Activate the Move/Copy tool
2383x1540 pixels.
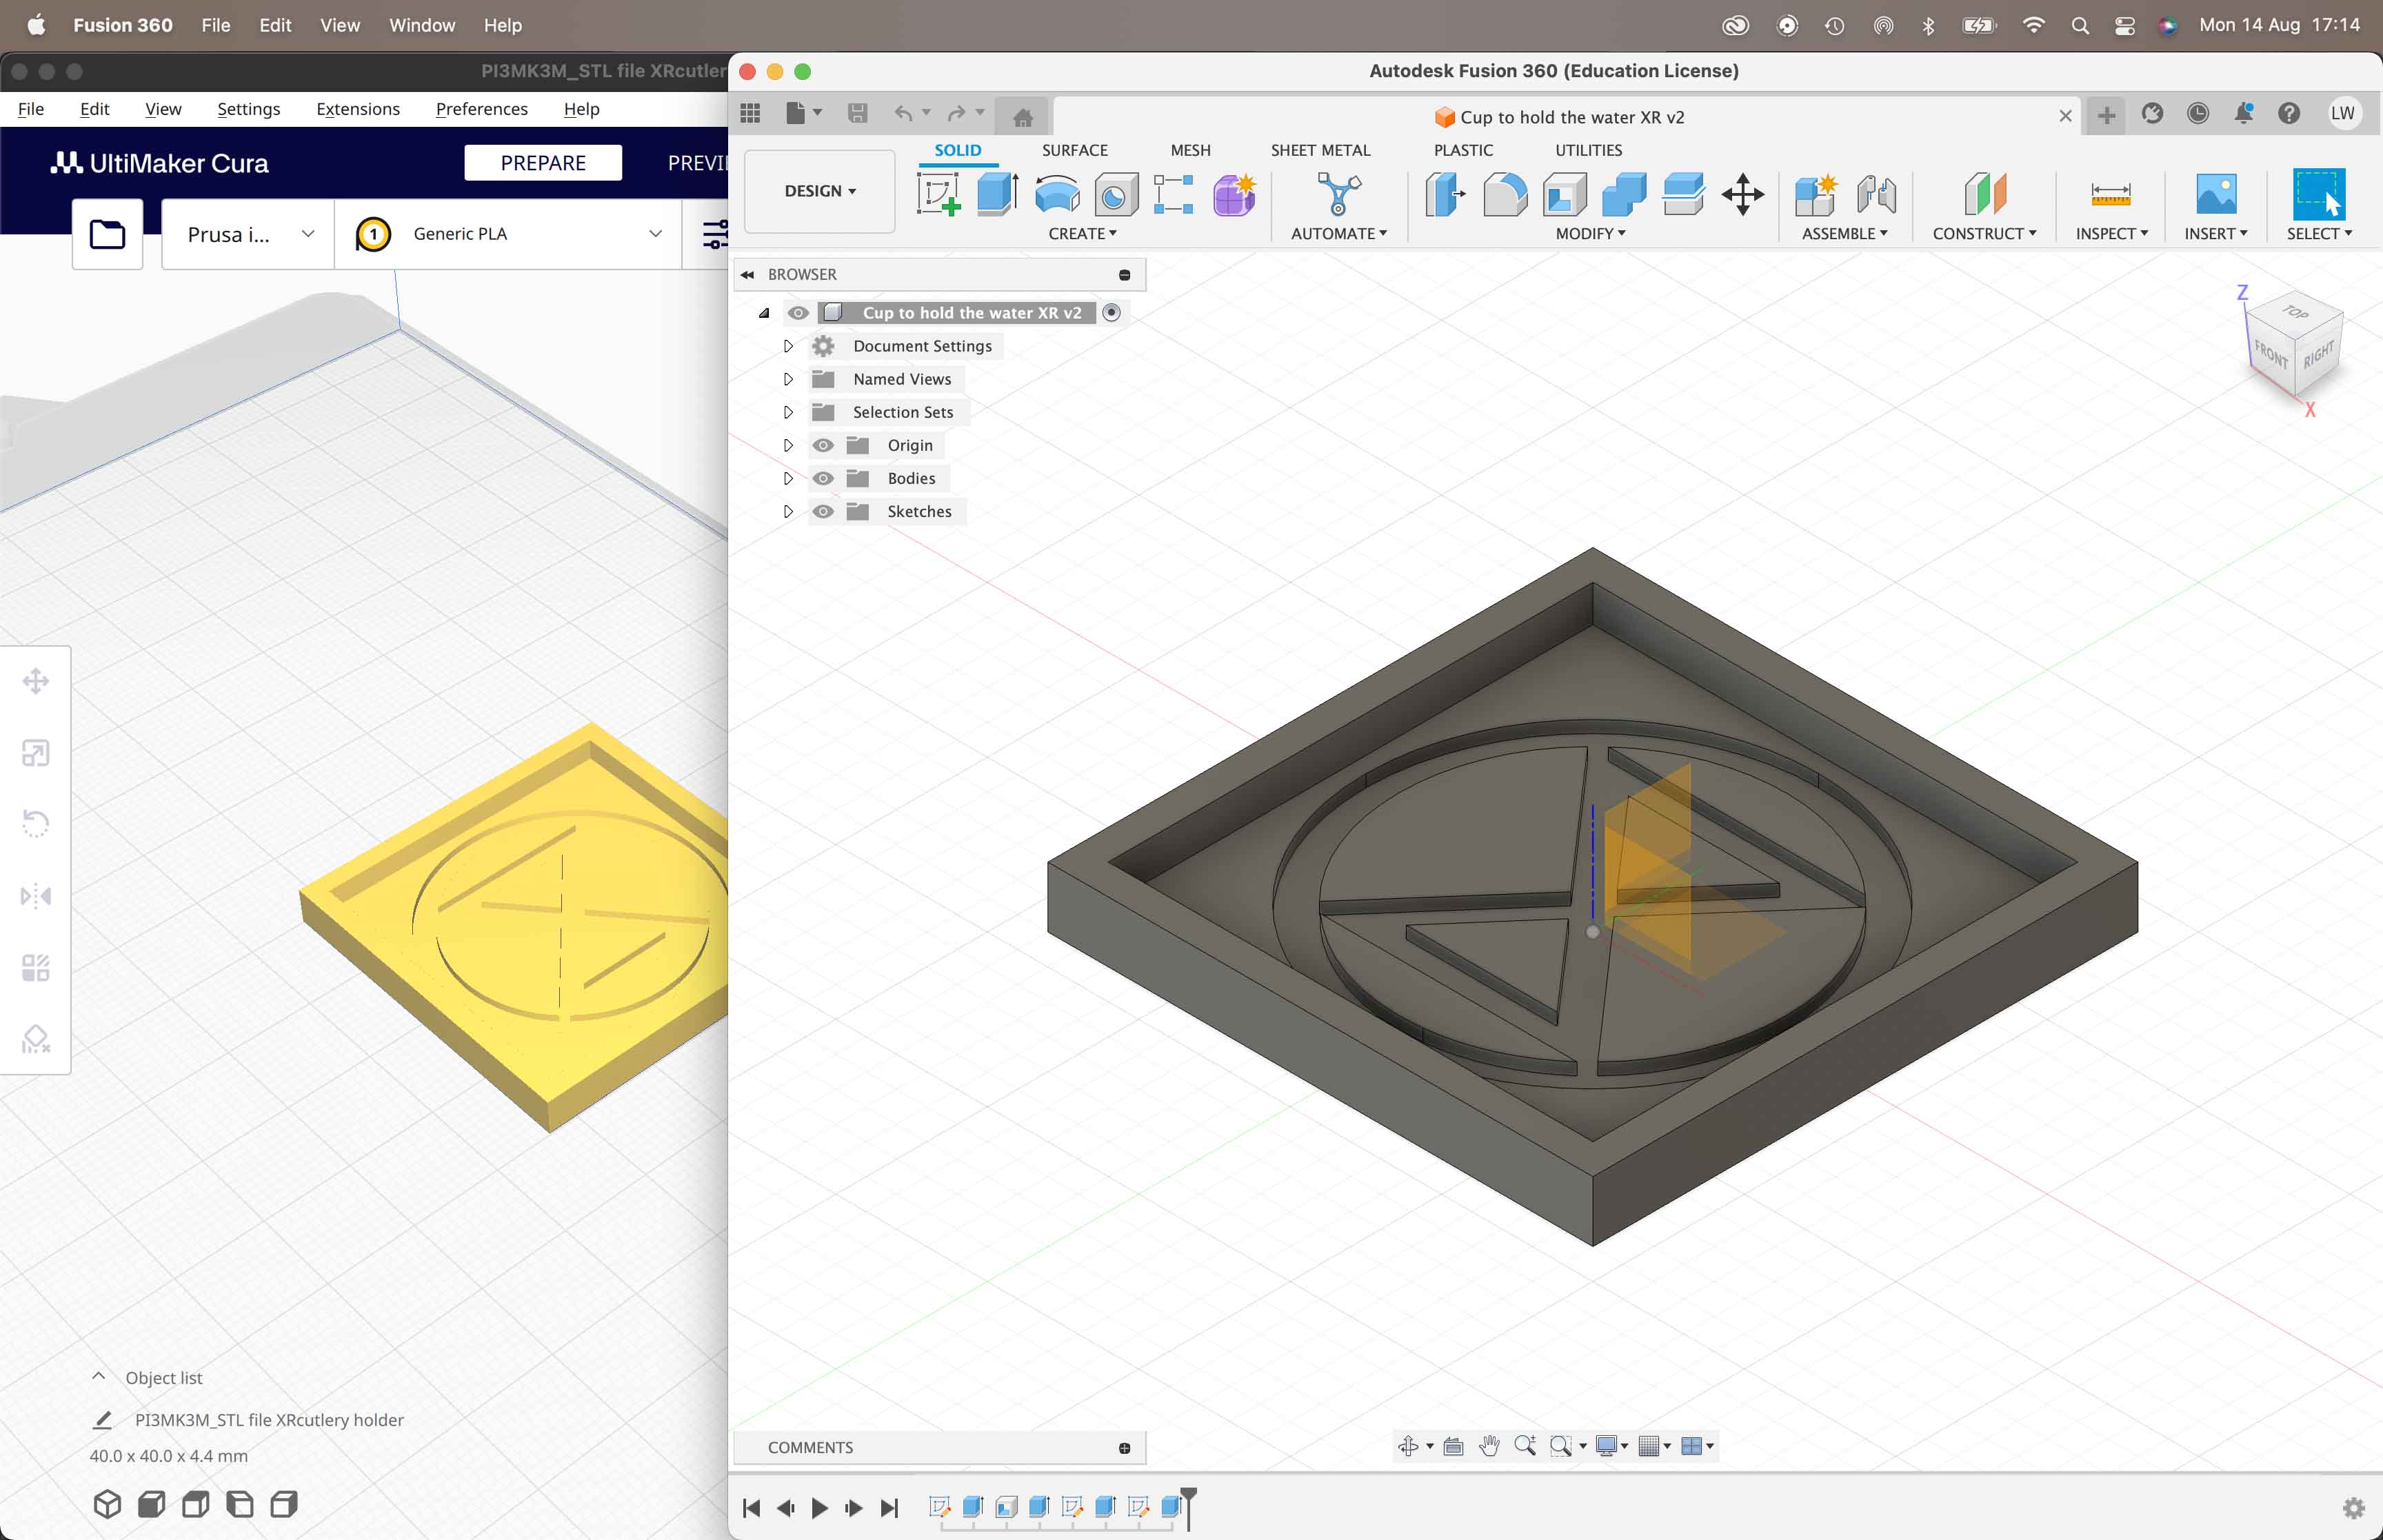1743,193
